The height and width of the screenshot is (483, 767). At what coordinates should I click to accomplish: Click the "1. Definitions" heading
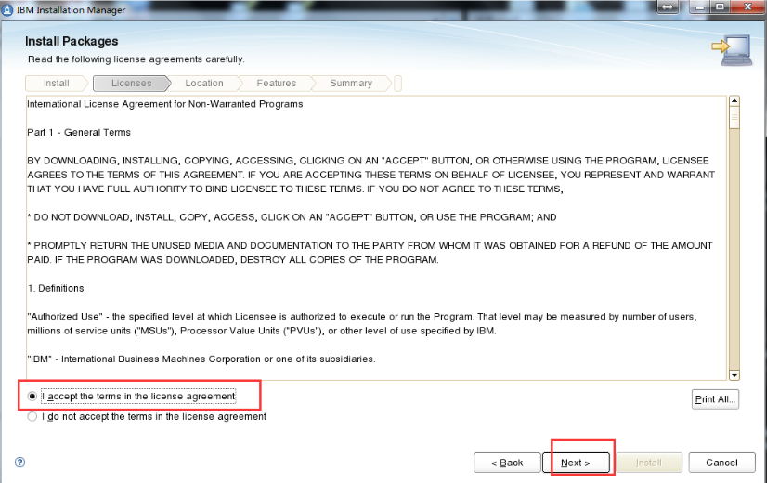click(x=56, y=288)
